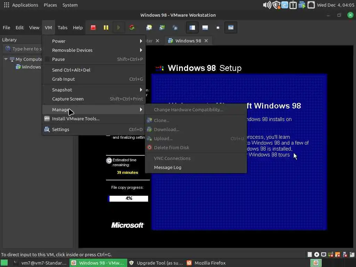Toggle the Pause checkbox in VM menu
The image size is (356, 267).
click(47, 59)
